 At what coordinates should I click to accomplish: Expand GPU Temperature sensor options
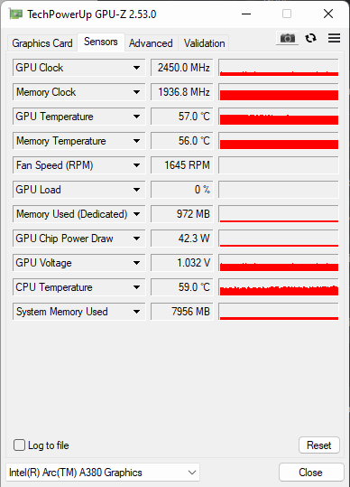136,117
